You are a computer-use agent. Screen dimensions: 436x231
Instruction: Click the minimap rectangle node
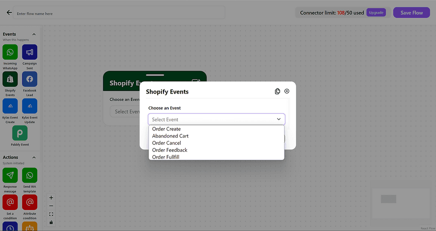coord(388,199)
